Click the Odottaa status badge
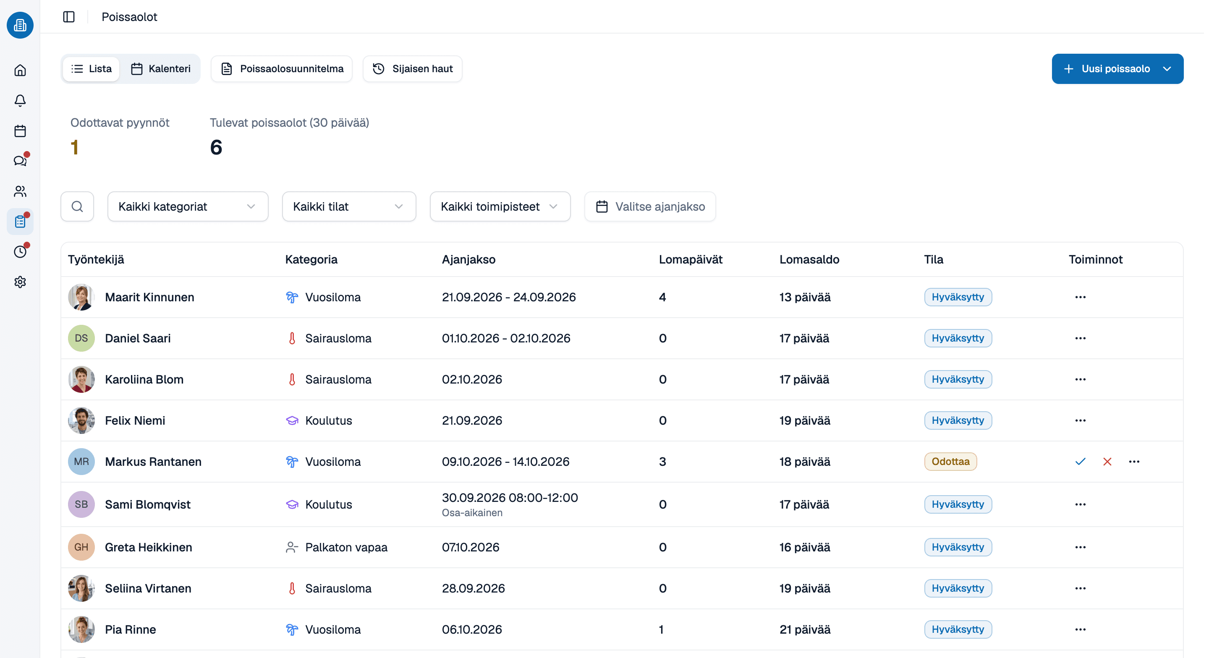Screen dimensions: 1209x658 tap(950, 462)
